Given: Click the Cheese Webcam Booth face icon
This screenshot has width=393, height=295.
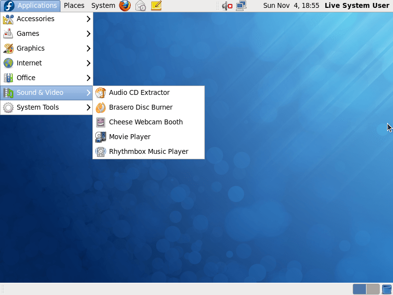Looking at the screenshot, I should click(101, 122).
